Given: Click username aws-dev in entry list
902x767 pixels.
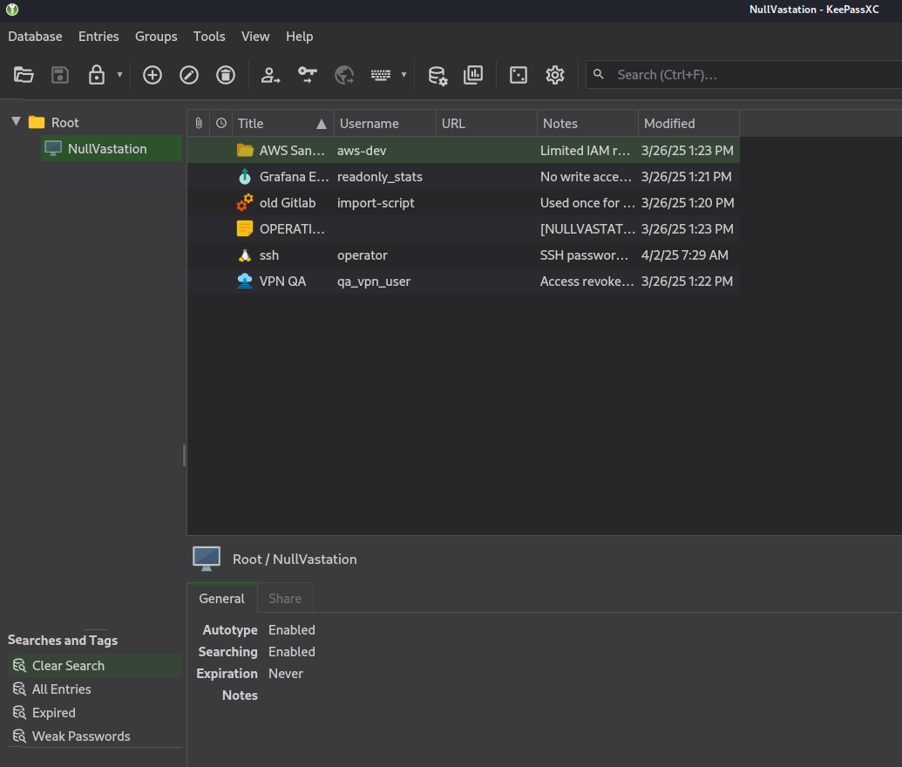Looking at the screenshot, I should point(362,150).
